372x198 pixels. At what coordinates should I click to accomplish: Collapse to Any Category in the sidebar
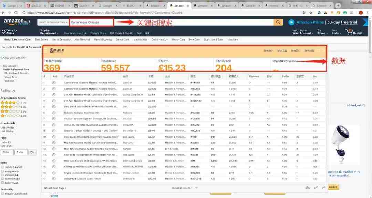coord(10,66)
